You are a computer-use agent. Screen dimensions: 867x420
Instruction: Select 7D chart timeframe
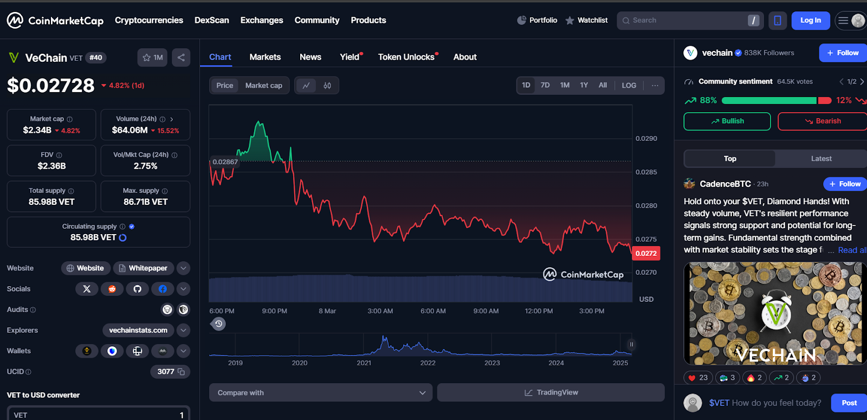coord(545,85)
